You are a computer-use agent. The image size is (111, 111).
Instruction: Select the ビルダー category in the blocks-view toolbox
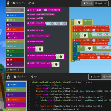(x=15, y=34)
